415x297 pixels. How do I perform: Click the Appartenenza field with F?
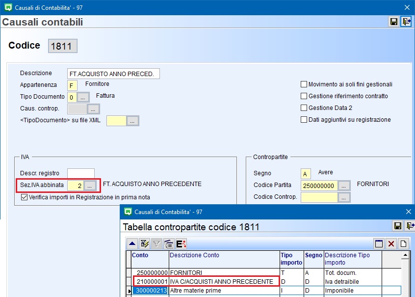[x=72, y=85]
